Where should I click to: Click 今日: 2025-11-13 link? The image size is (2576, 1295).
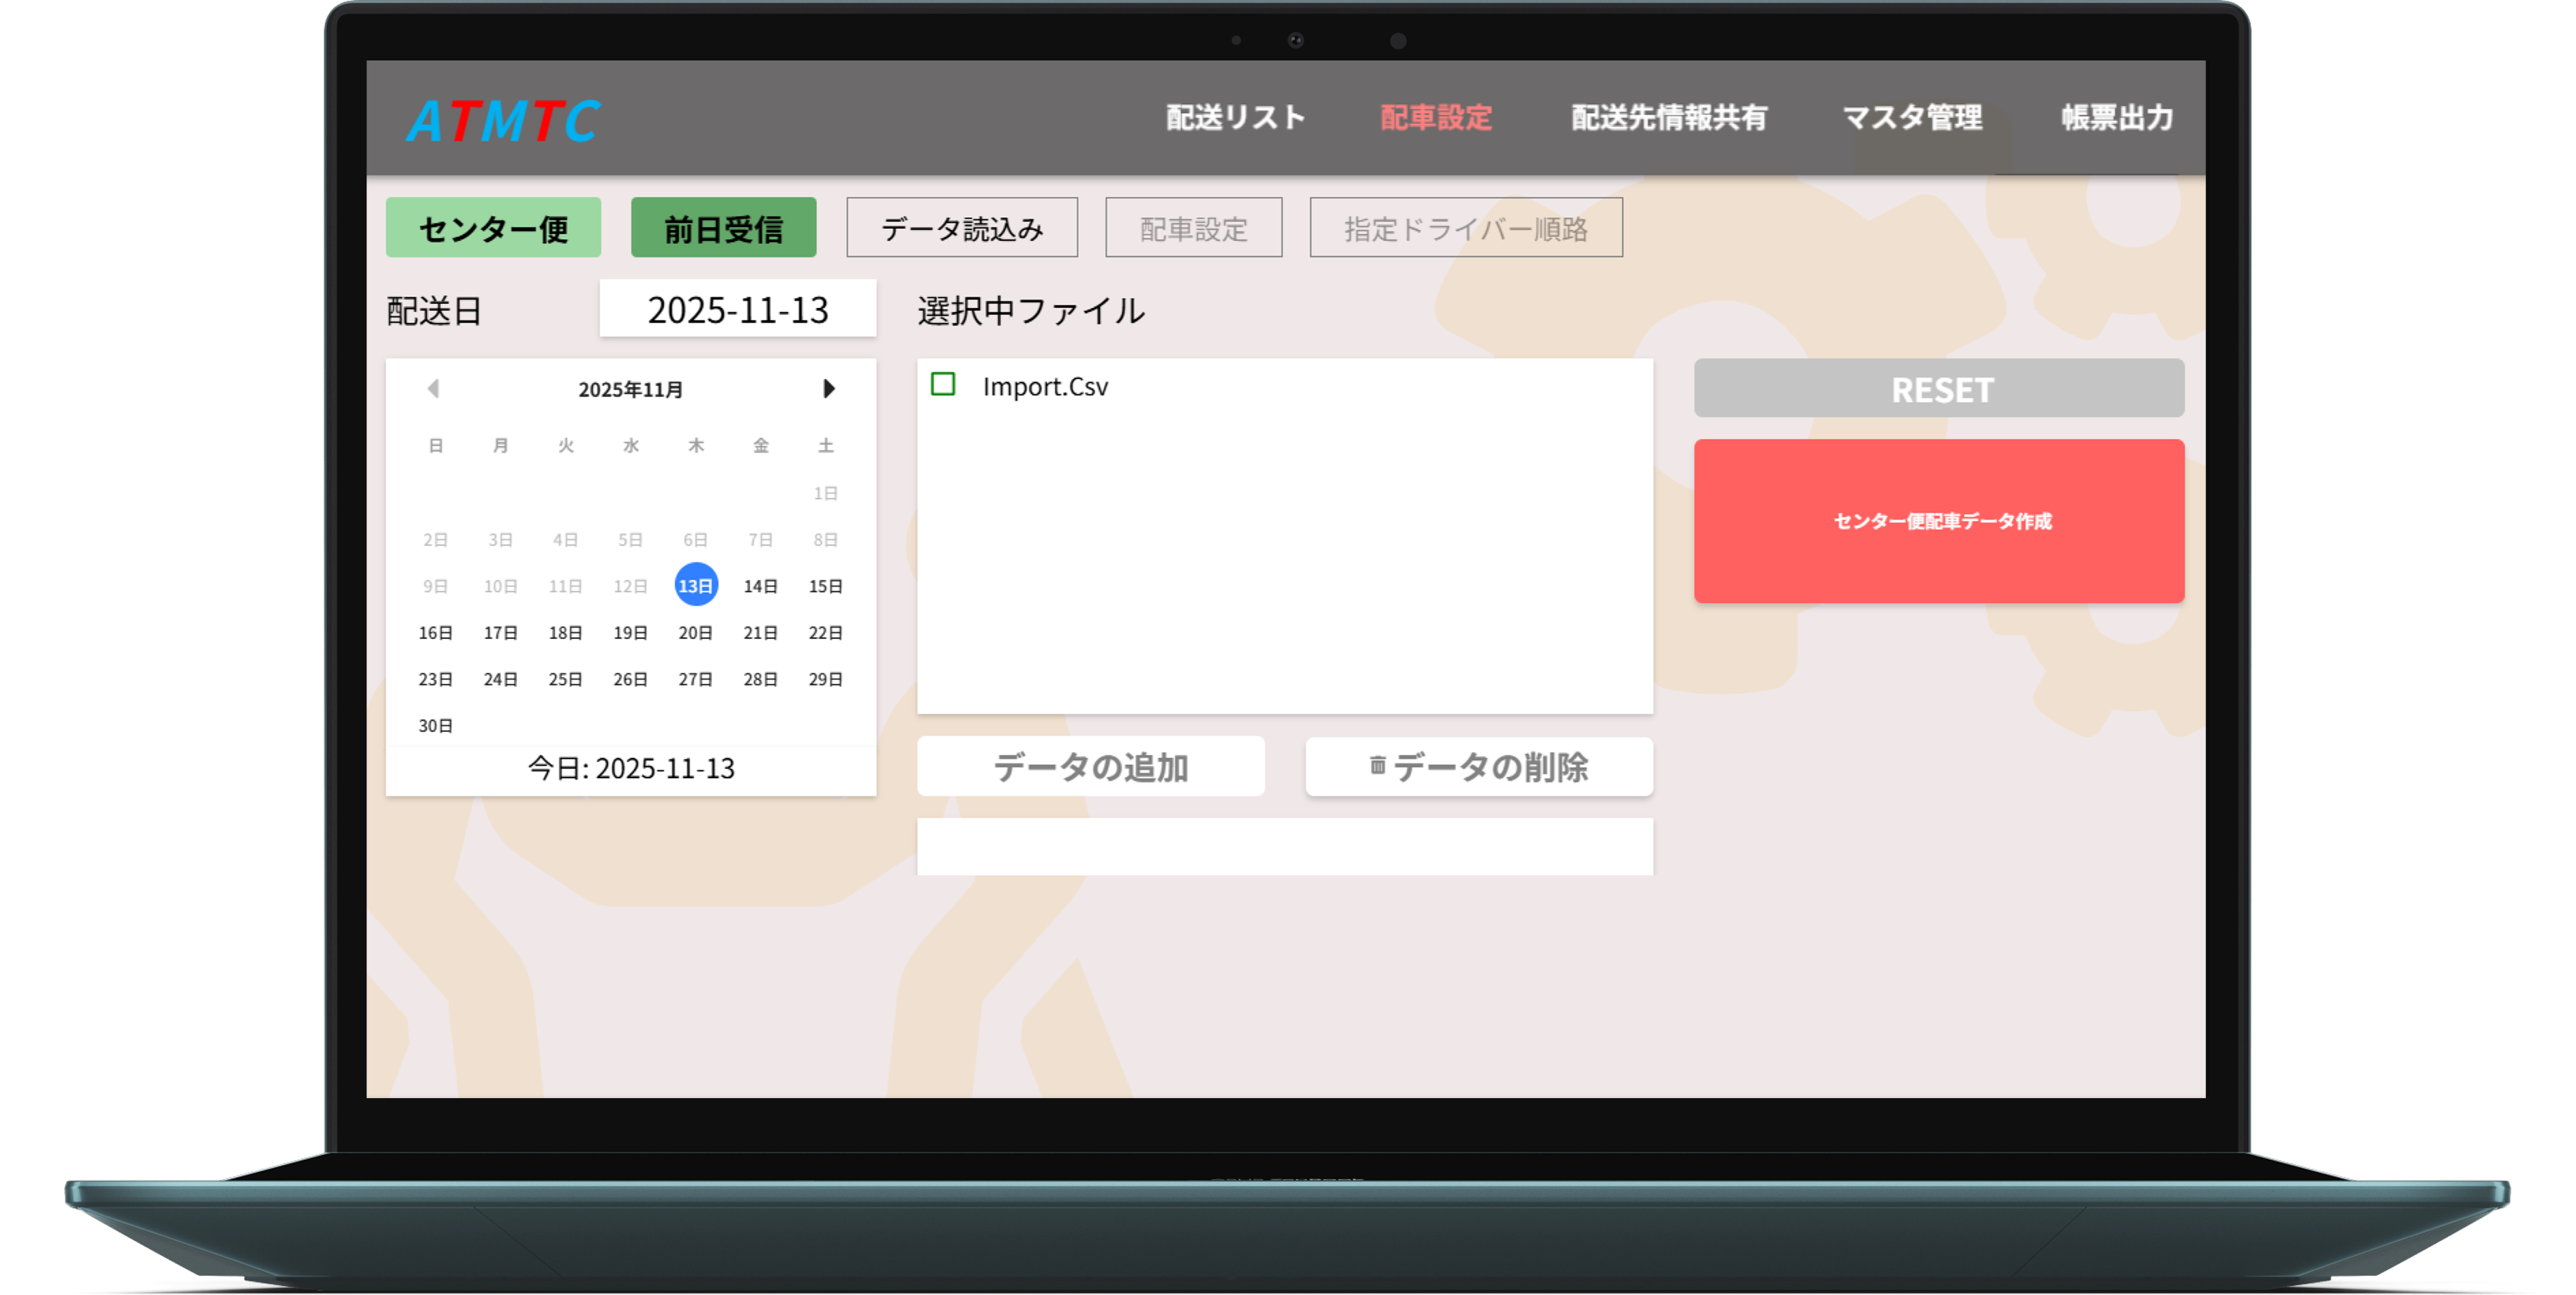pos(630,768)
